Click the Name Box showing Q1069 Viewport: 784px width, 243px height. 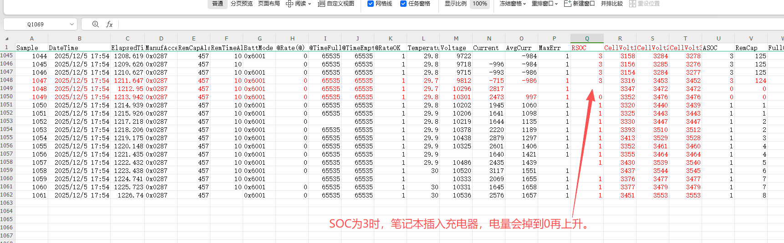tap(36, 24)
